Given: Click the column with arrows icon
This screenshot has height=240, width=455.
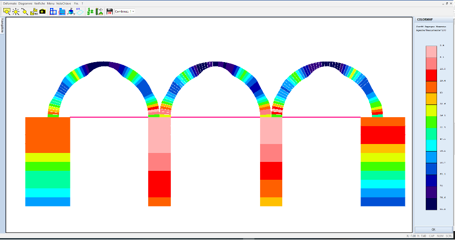Looking at the screenshot, I should click(x=99, y=12).
